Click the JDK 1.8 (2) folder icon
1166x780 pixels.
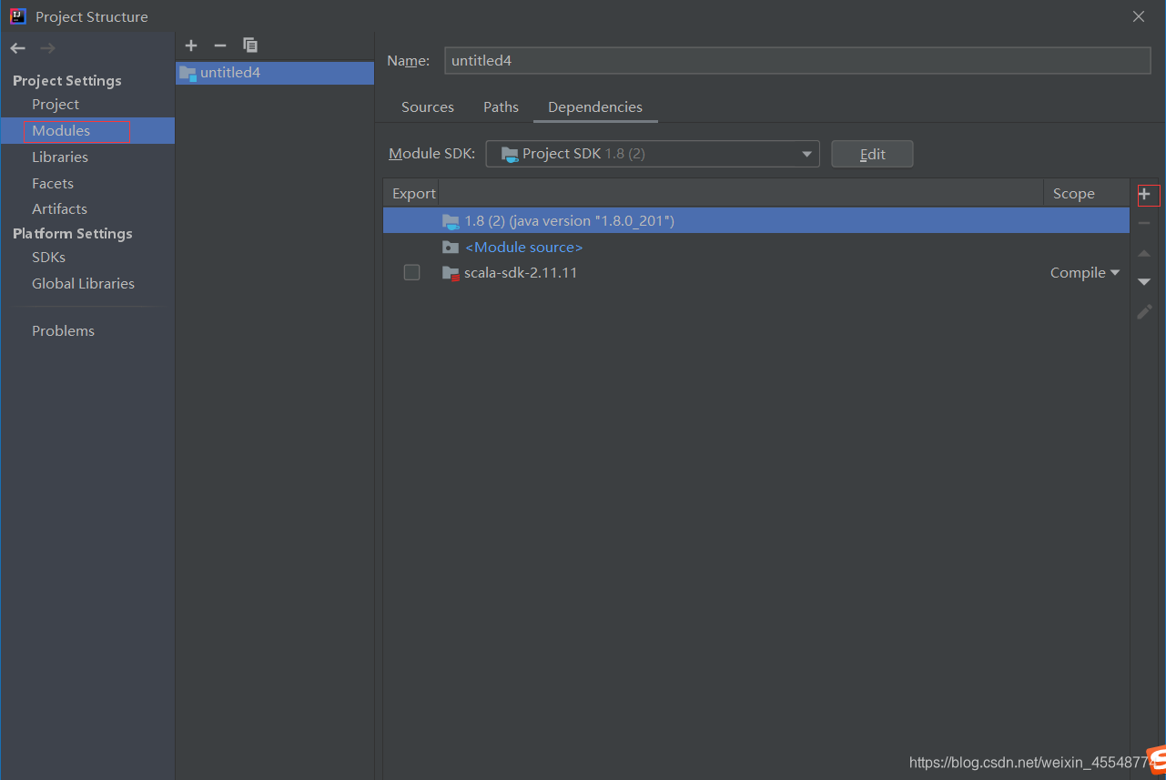pos(451,221)
